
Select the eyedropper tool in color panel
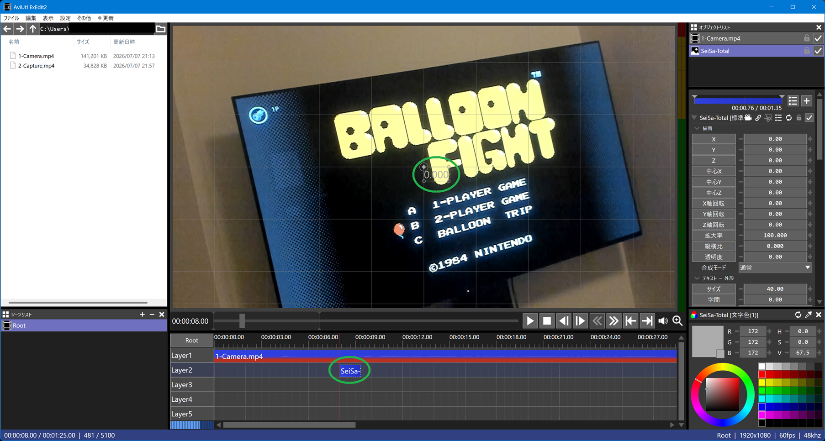[809, 315]
